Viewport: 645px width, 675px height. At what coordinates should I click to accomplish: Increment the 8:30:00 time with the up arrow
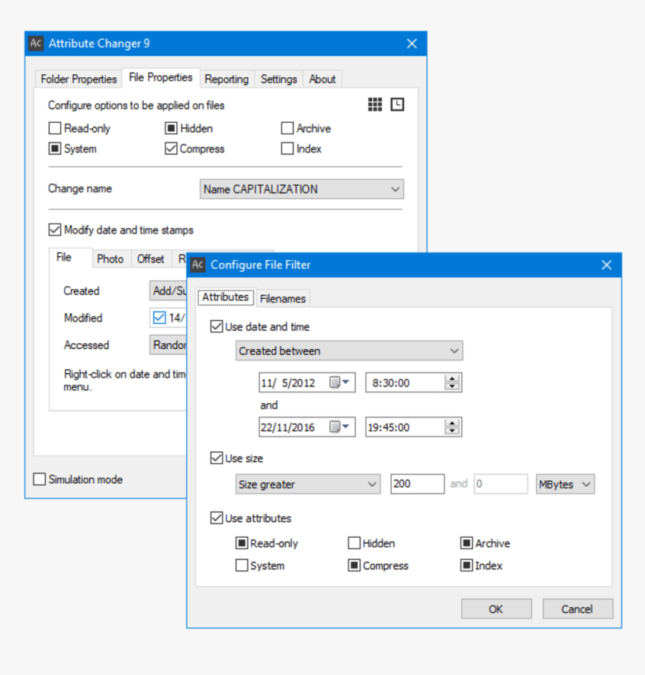pyautogui.click(x=451, y=378)
